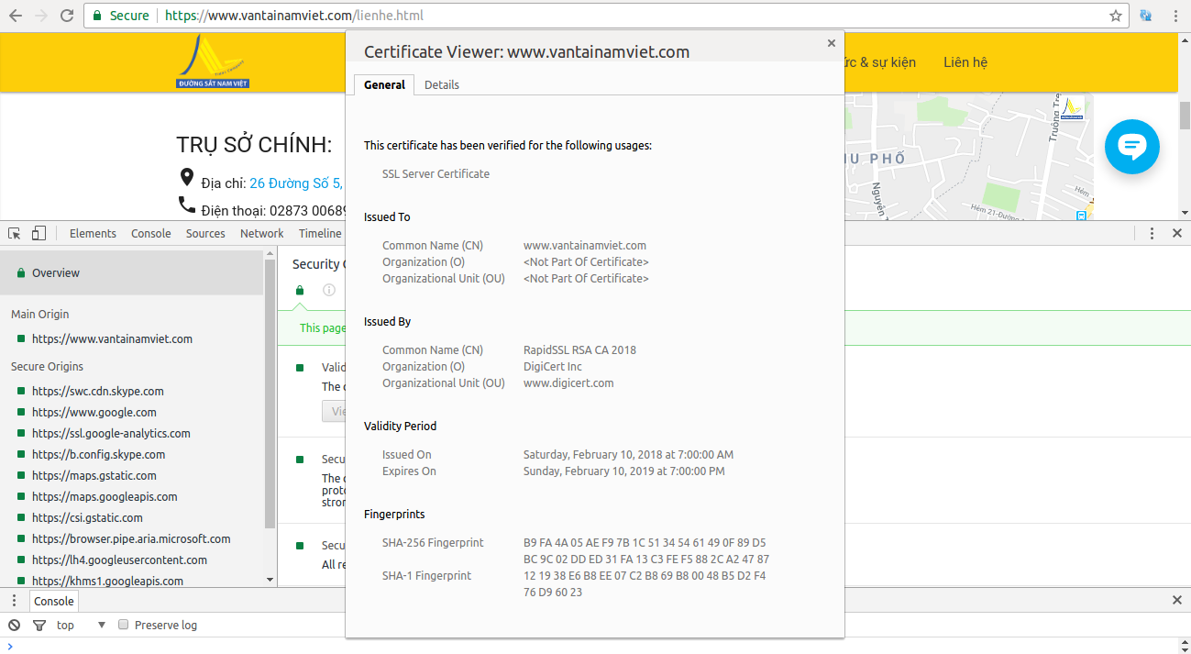This screenshot has width=1191, height=654.
Task: Switch to the Sources tab
Action: click(205, 233)
